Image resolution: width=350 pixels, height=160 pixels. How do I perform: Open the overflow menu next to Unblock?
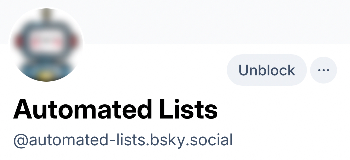[x=323, y=70]
